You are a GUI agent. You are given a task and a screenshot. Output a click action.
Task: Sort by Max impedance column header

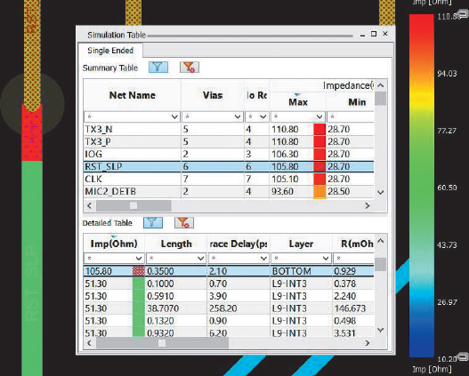click(x=298, y=102)
